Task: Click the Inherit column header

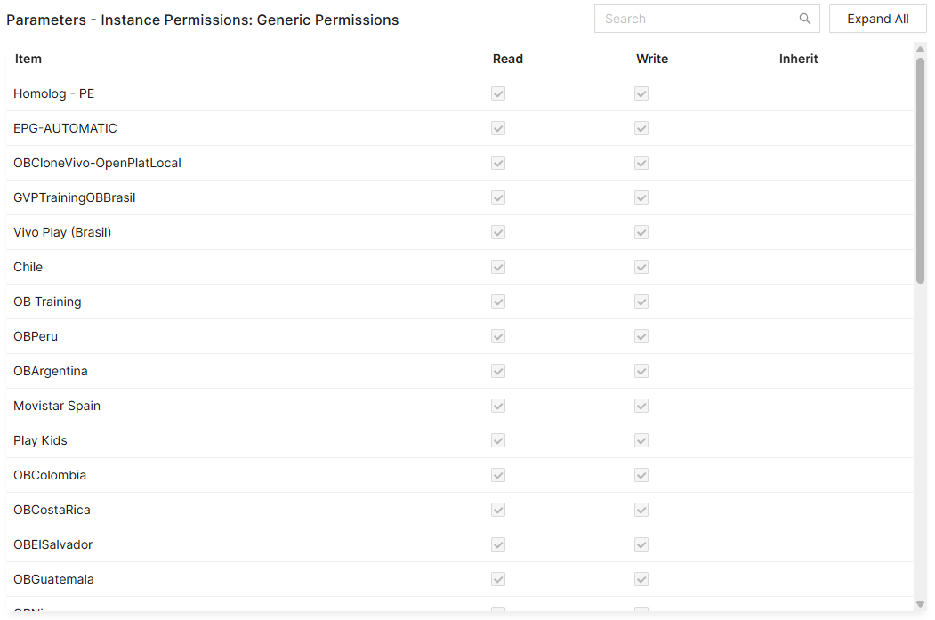Action: click(798, 59)
